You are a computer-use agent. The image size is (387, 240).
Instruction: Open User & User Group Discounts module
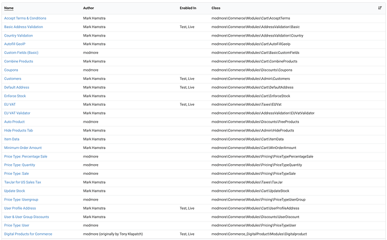click(x=27, y=216)
